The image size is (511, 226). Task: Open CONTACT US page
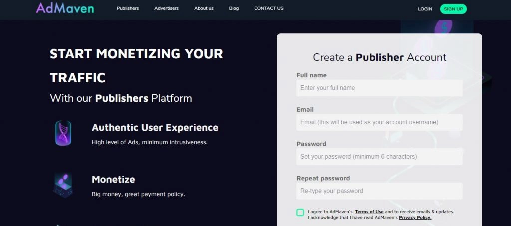[x=269, y=8]
